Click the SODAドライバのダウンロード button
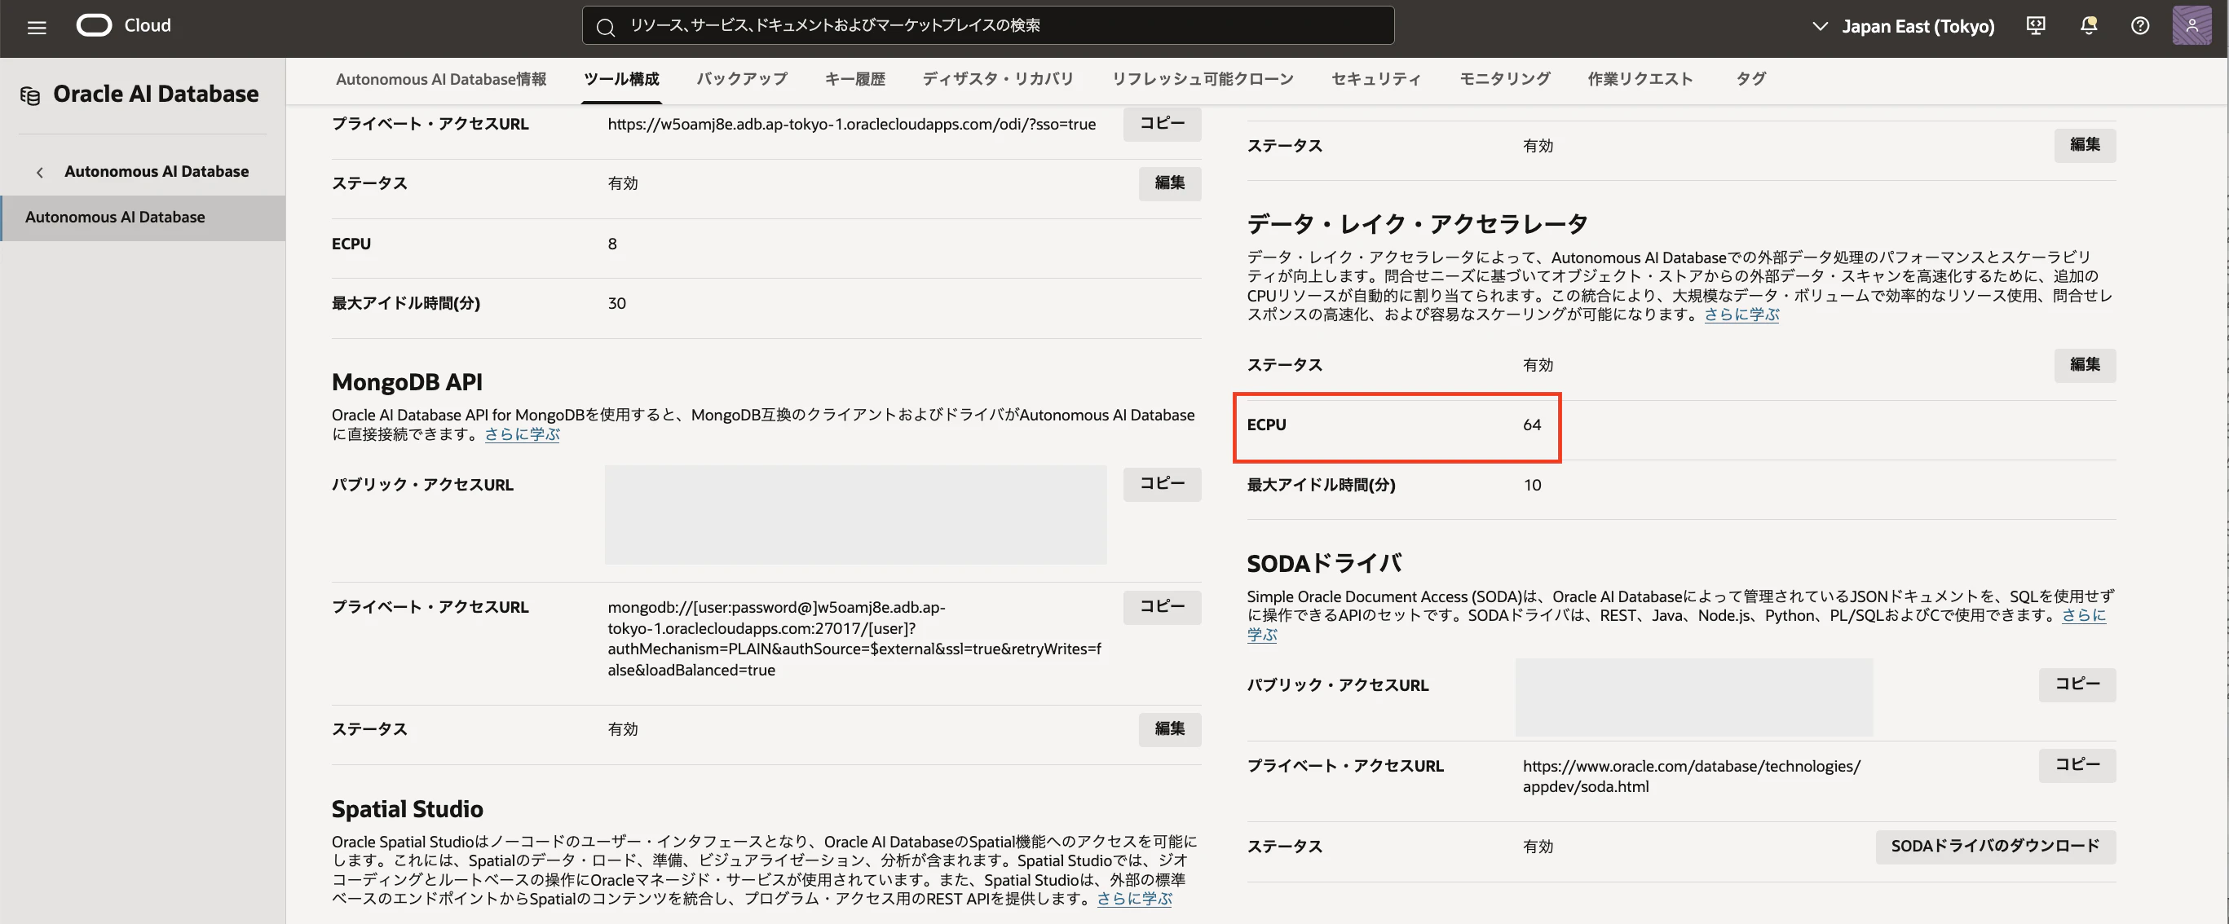Viewport: 2229px width, 924px height. (1995, 846)
